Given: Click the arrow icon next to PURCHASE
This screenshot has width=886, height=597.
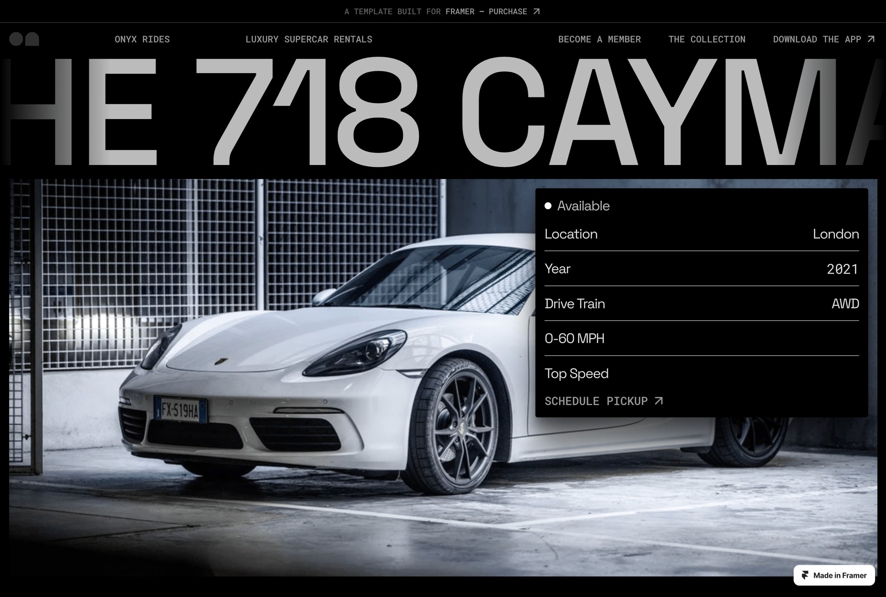Looking at the screenshot, I should (x=536, y=12).
